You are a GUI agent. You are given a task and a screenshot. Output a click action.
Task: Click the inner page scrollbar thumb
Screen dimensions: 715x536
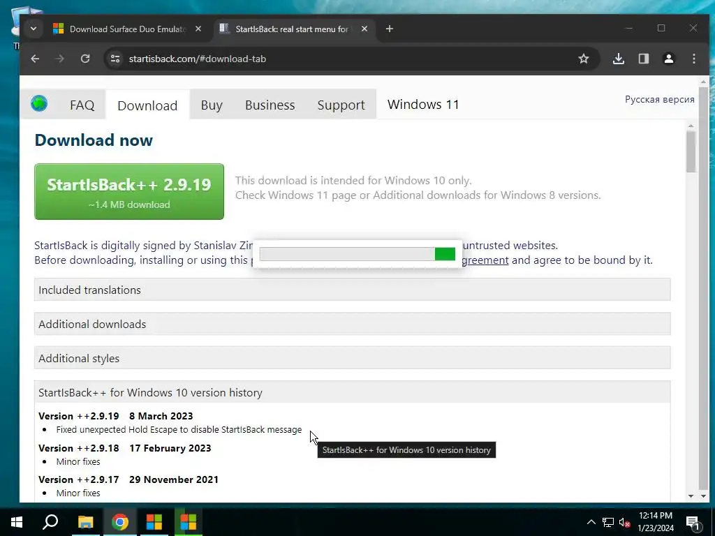691,151
